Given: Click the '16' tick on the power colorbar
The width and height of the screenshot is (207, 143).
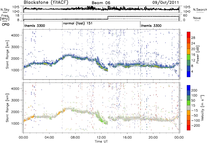Looking at the screenshot, I should point(193,55).
